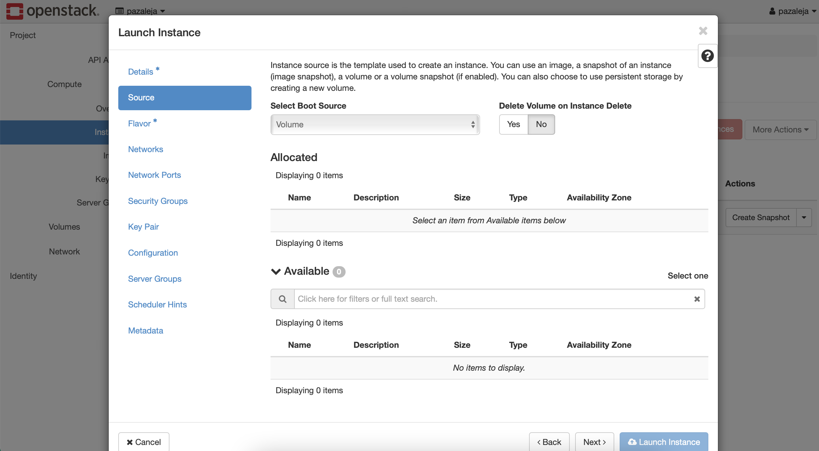The height and width of the screenshot is (451, 819).
Task: Click the OpenStack logo icon
Action: tap(13, 10)
